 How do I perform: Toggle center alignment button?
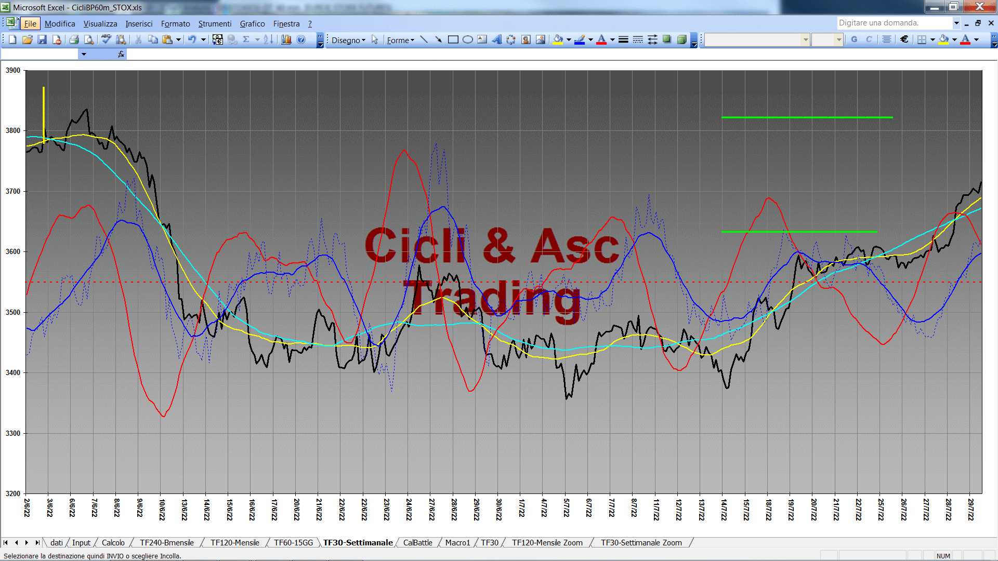click(887, 39)
